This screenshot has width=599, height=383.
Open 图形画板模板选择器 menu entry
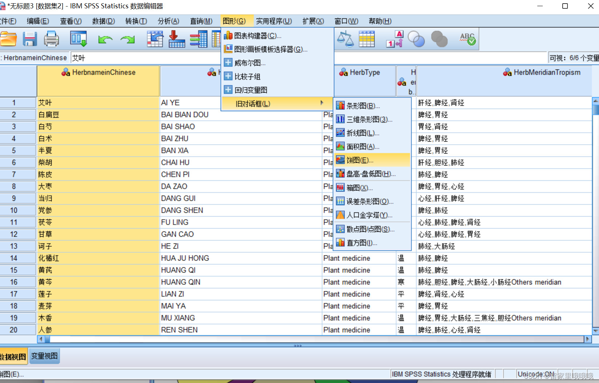coord(278,49)
